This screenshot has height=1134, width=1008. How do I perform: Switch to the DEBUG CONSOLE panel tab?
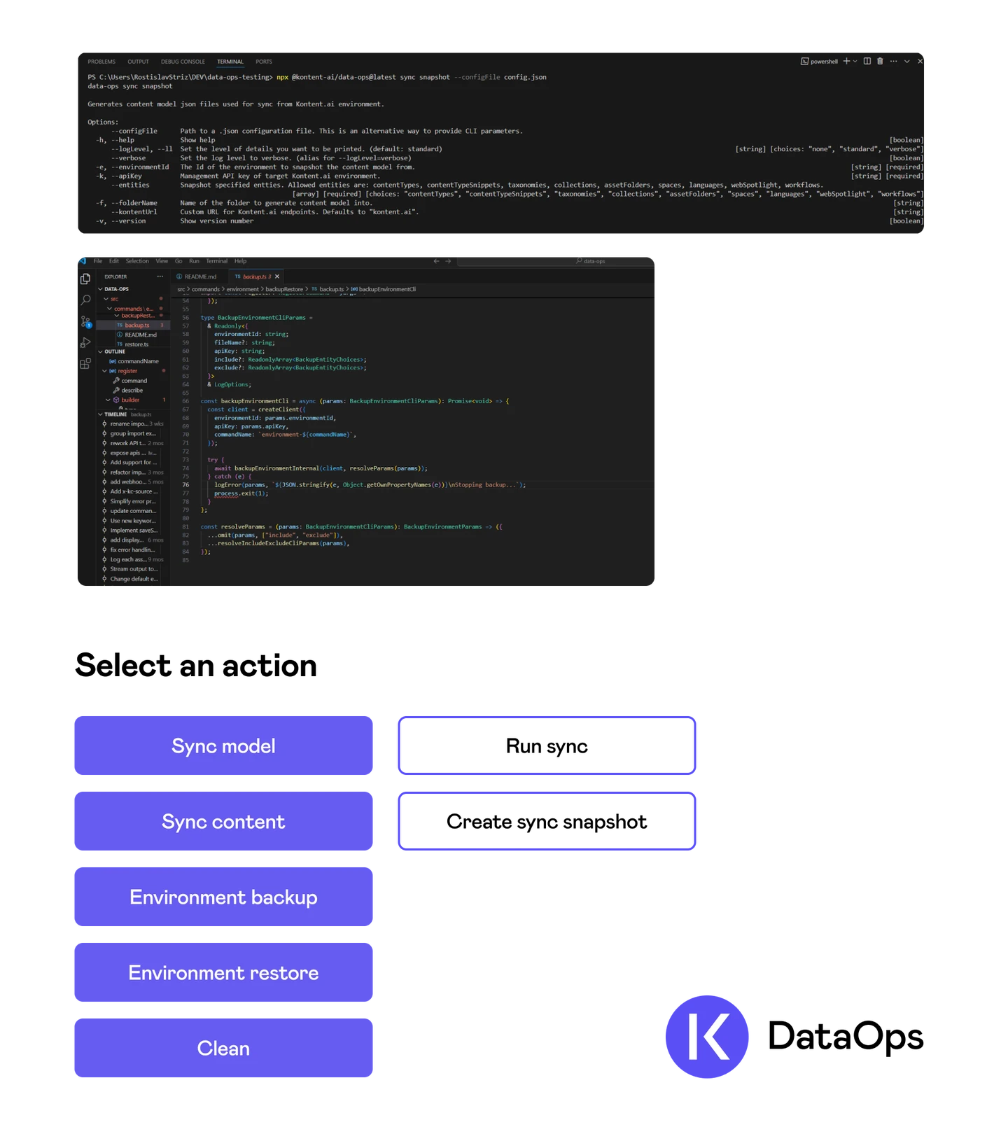pyautogui.click(x=183, y=62)
